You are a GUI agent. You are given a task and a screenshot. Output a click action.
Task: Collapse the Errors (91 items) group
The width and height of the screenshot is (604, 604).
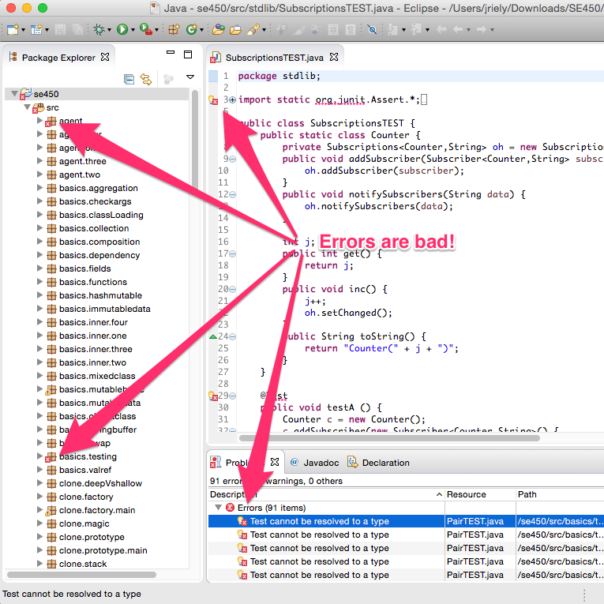(x=219, y=508)
